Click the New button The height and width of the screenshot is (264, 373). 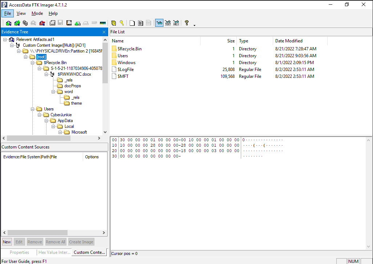(7, 242)
